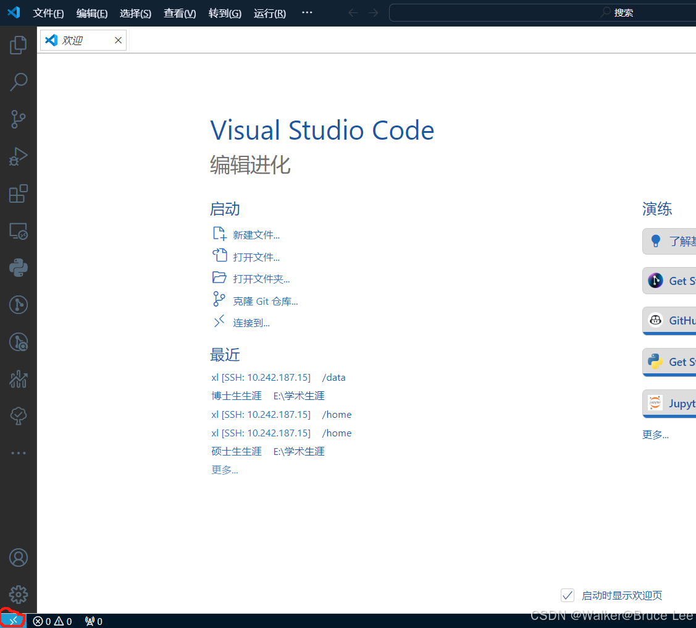
Task: Click the errors and warnings counter in status bar
Action: (x=52, y=621)
